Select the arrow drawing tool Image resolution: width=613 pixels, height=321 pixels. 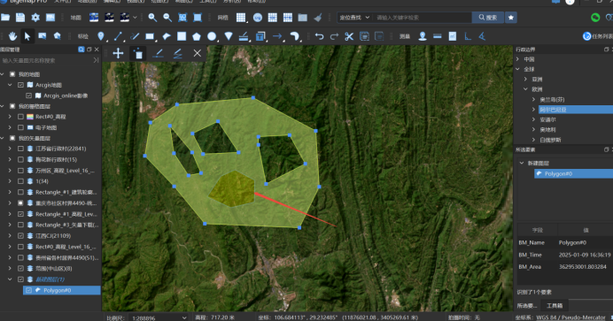(x=277, y=36)
